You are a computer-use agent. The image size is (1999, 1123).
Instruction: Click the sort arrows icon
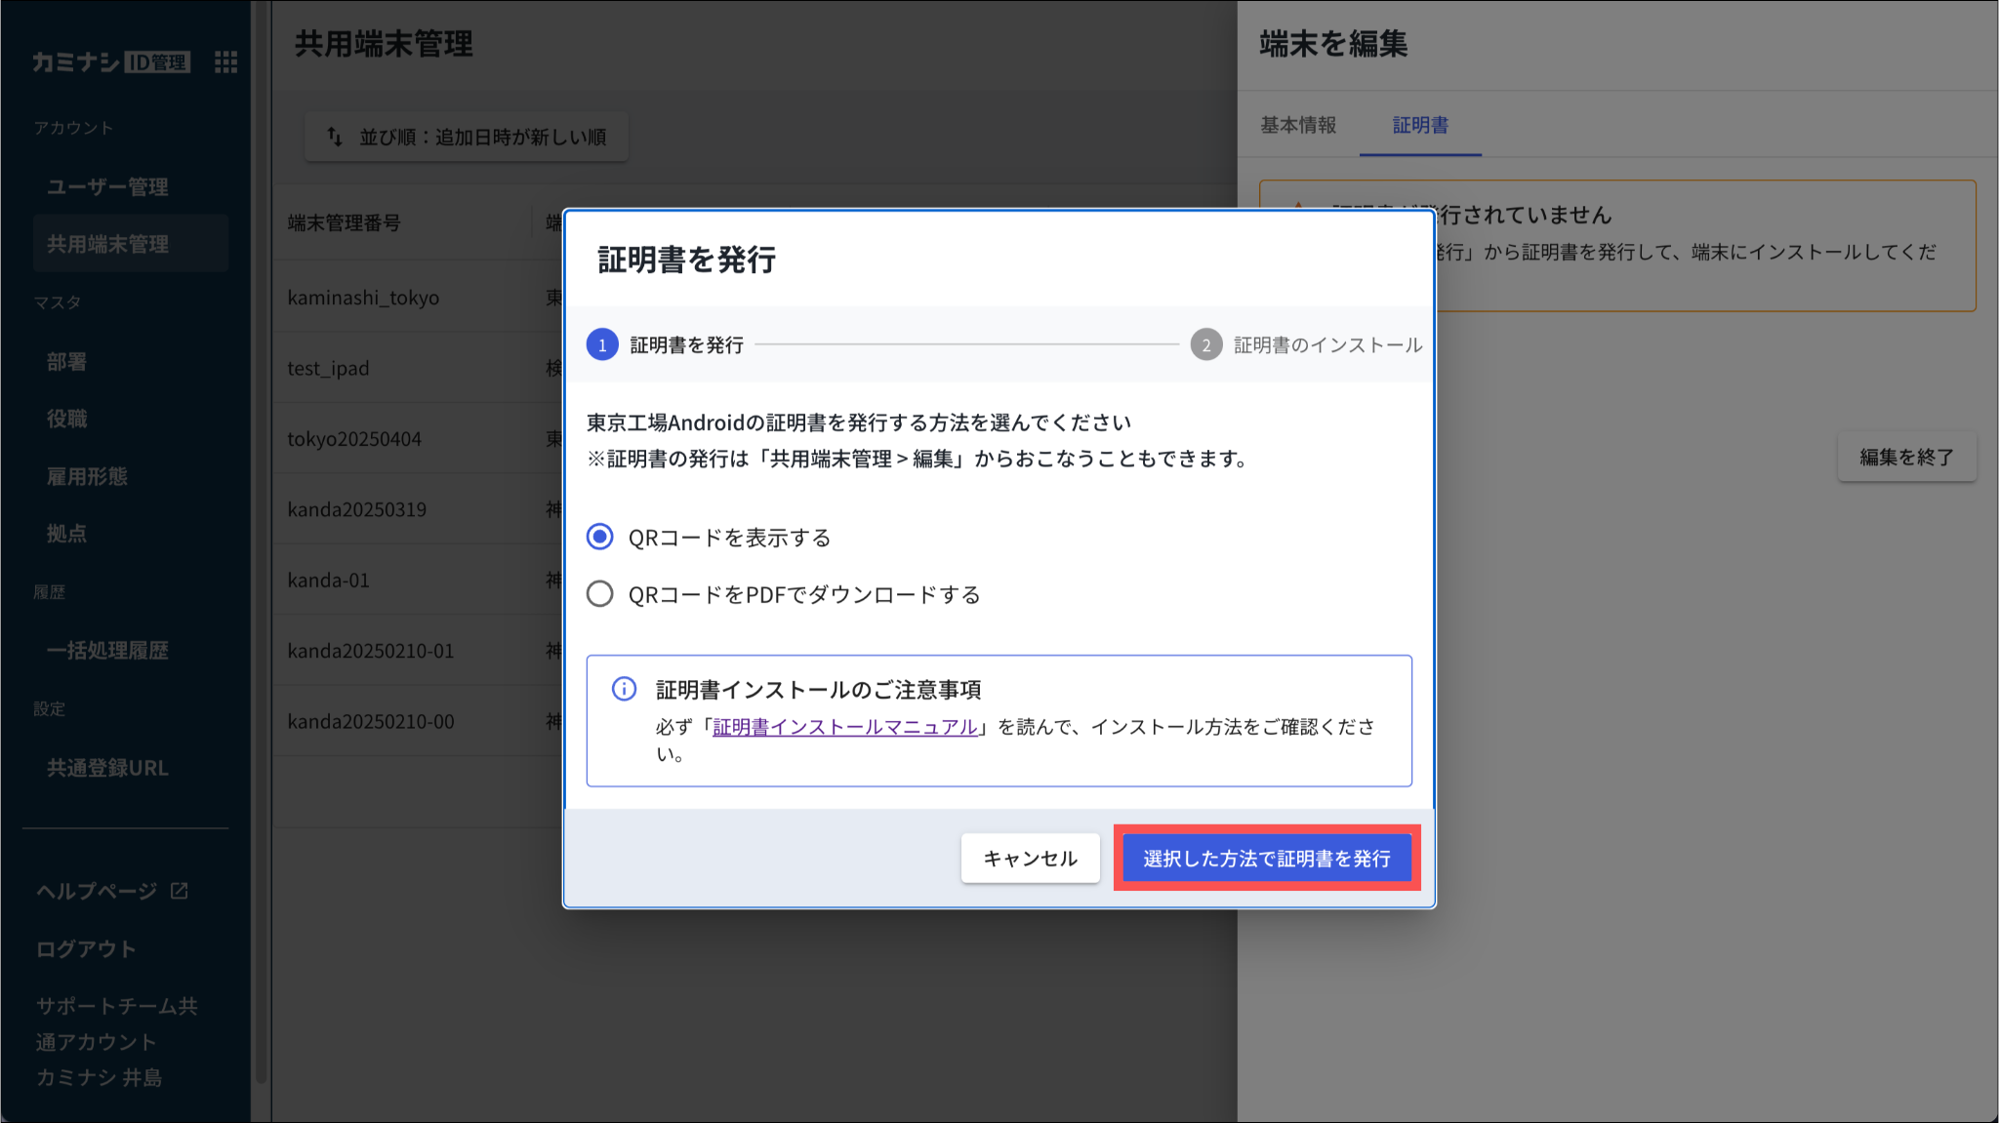tap(335, 137)
